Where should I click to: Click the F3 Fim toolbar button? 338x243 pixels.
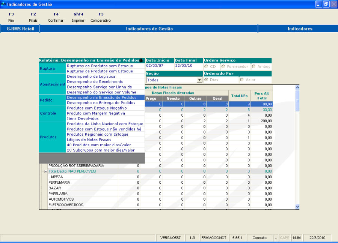point(11,17)
